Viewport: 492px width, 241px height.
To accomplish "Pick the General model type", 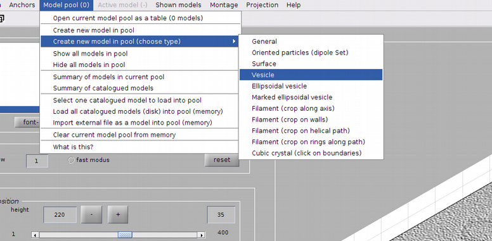I will 311,41.
